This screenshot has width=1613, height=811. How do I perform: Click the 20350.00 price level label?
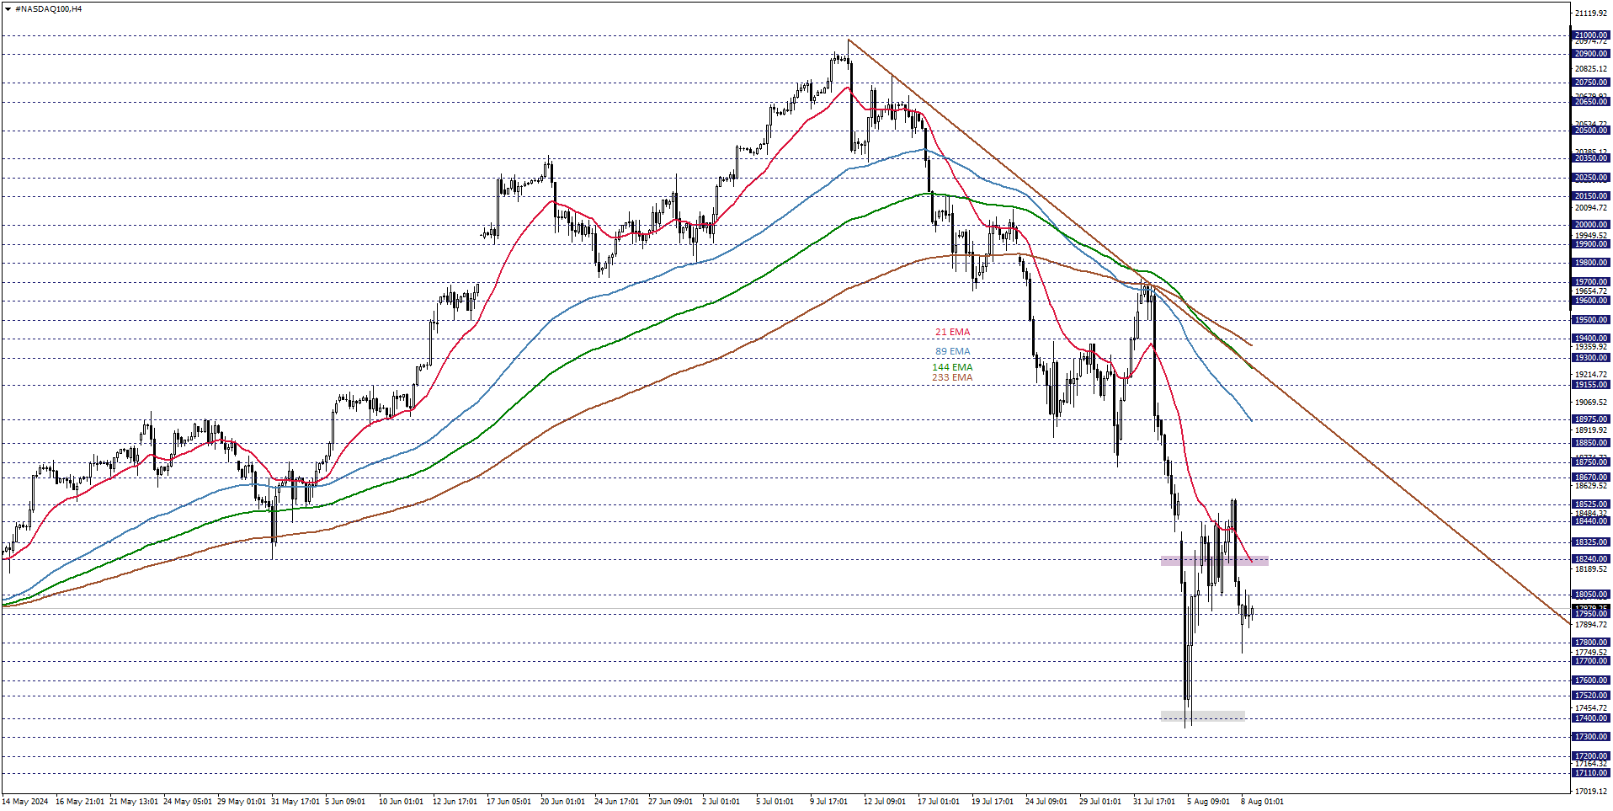pyautogui.click(x=1591, y=158)
